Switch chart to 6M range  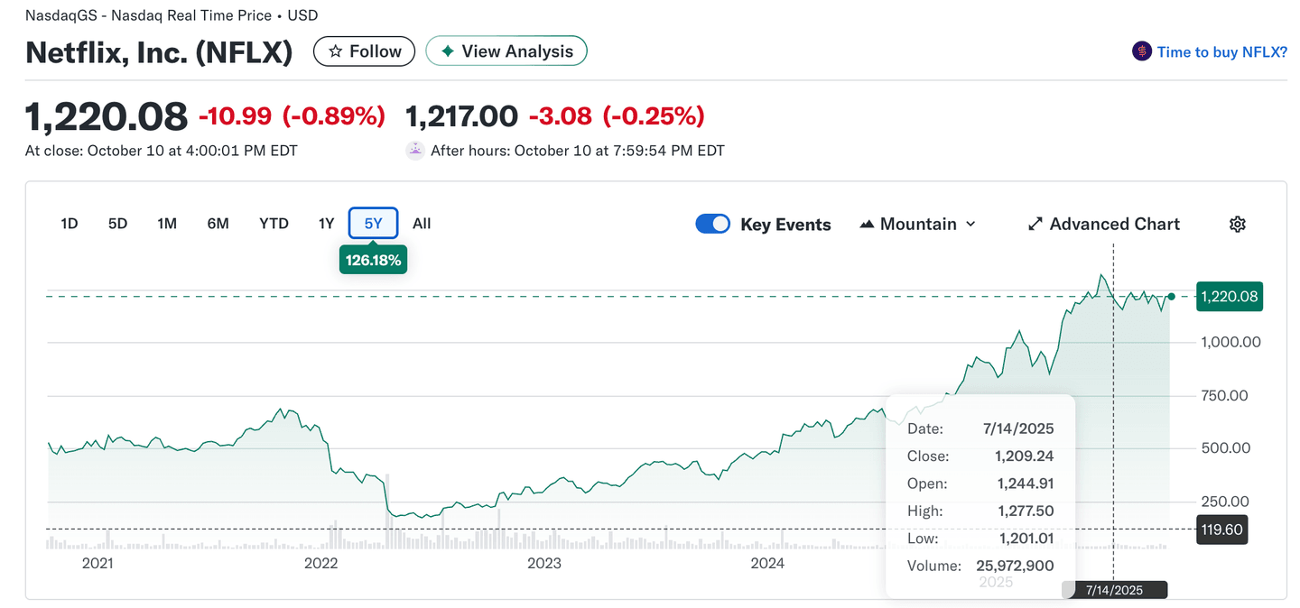coord(218,224)
